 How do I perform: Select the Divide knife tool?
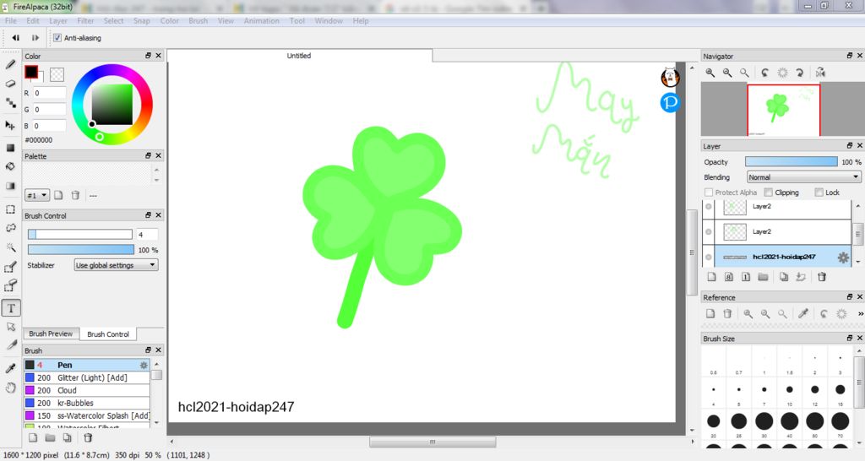point(10,345)
